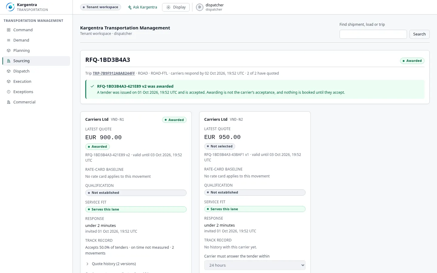Click the Awarded badge in RFQ header
The image size is (437, 273).
(412, 61)
